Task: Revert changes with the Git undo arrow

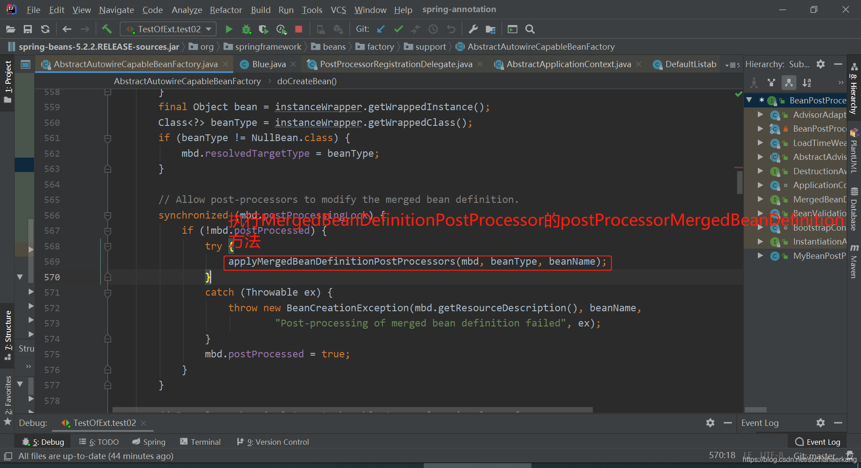Action: [x=451, y=29]
